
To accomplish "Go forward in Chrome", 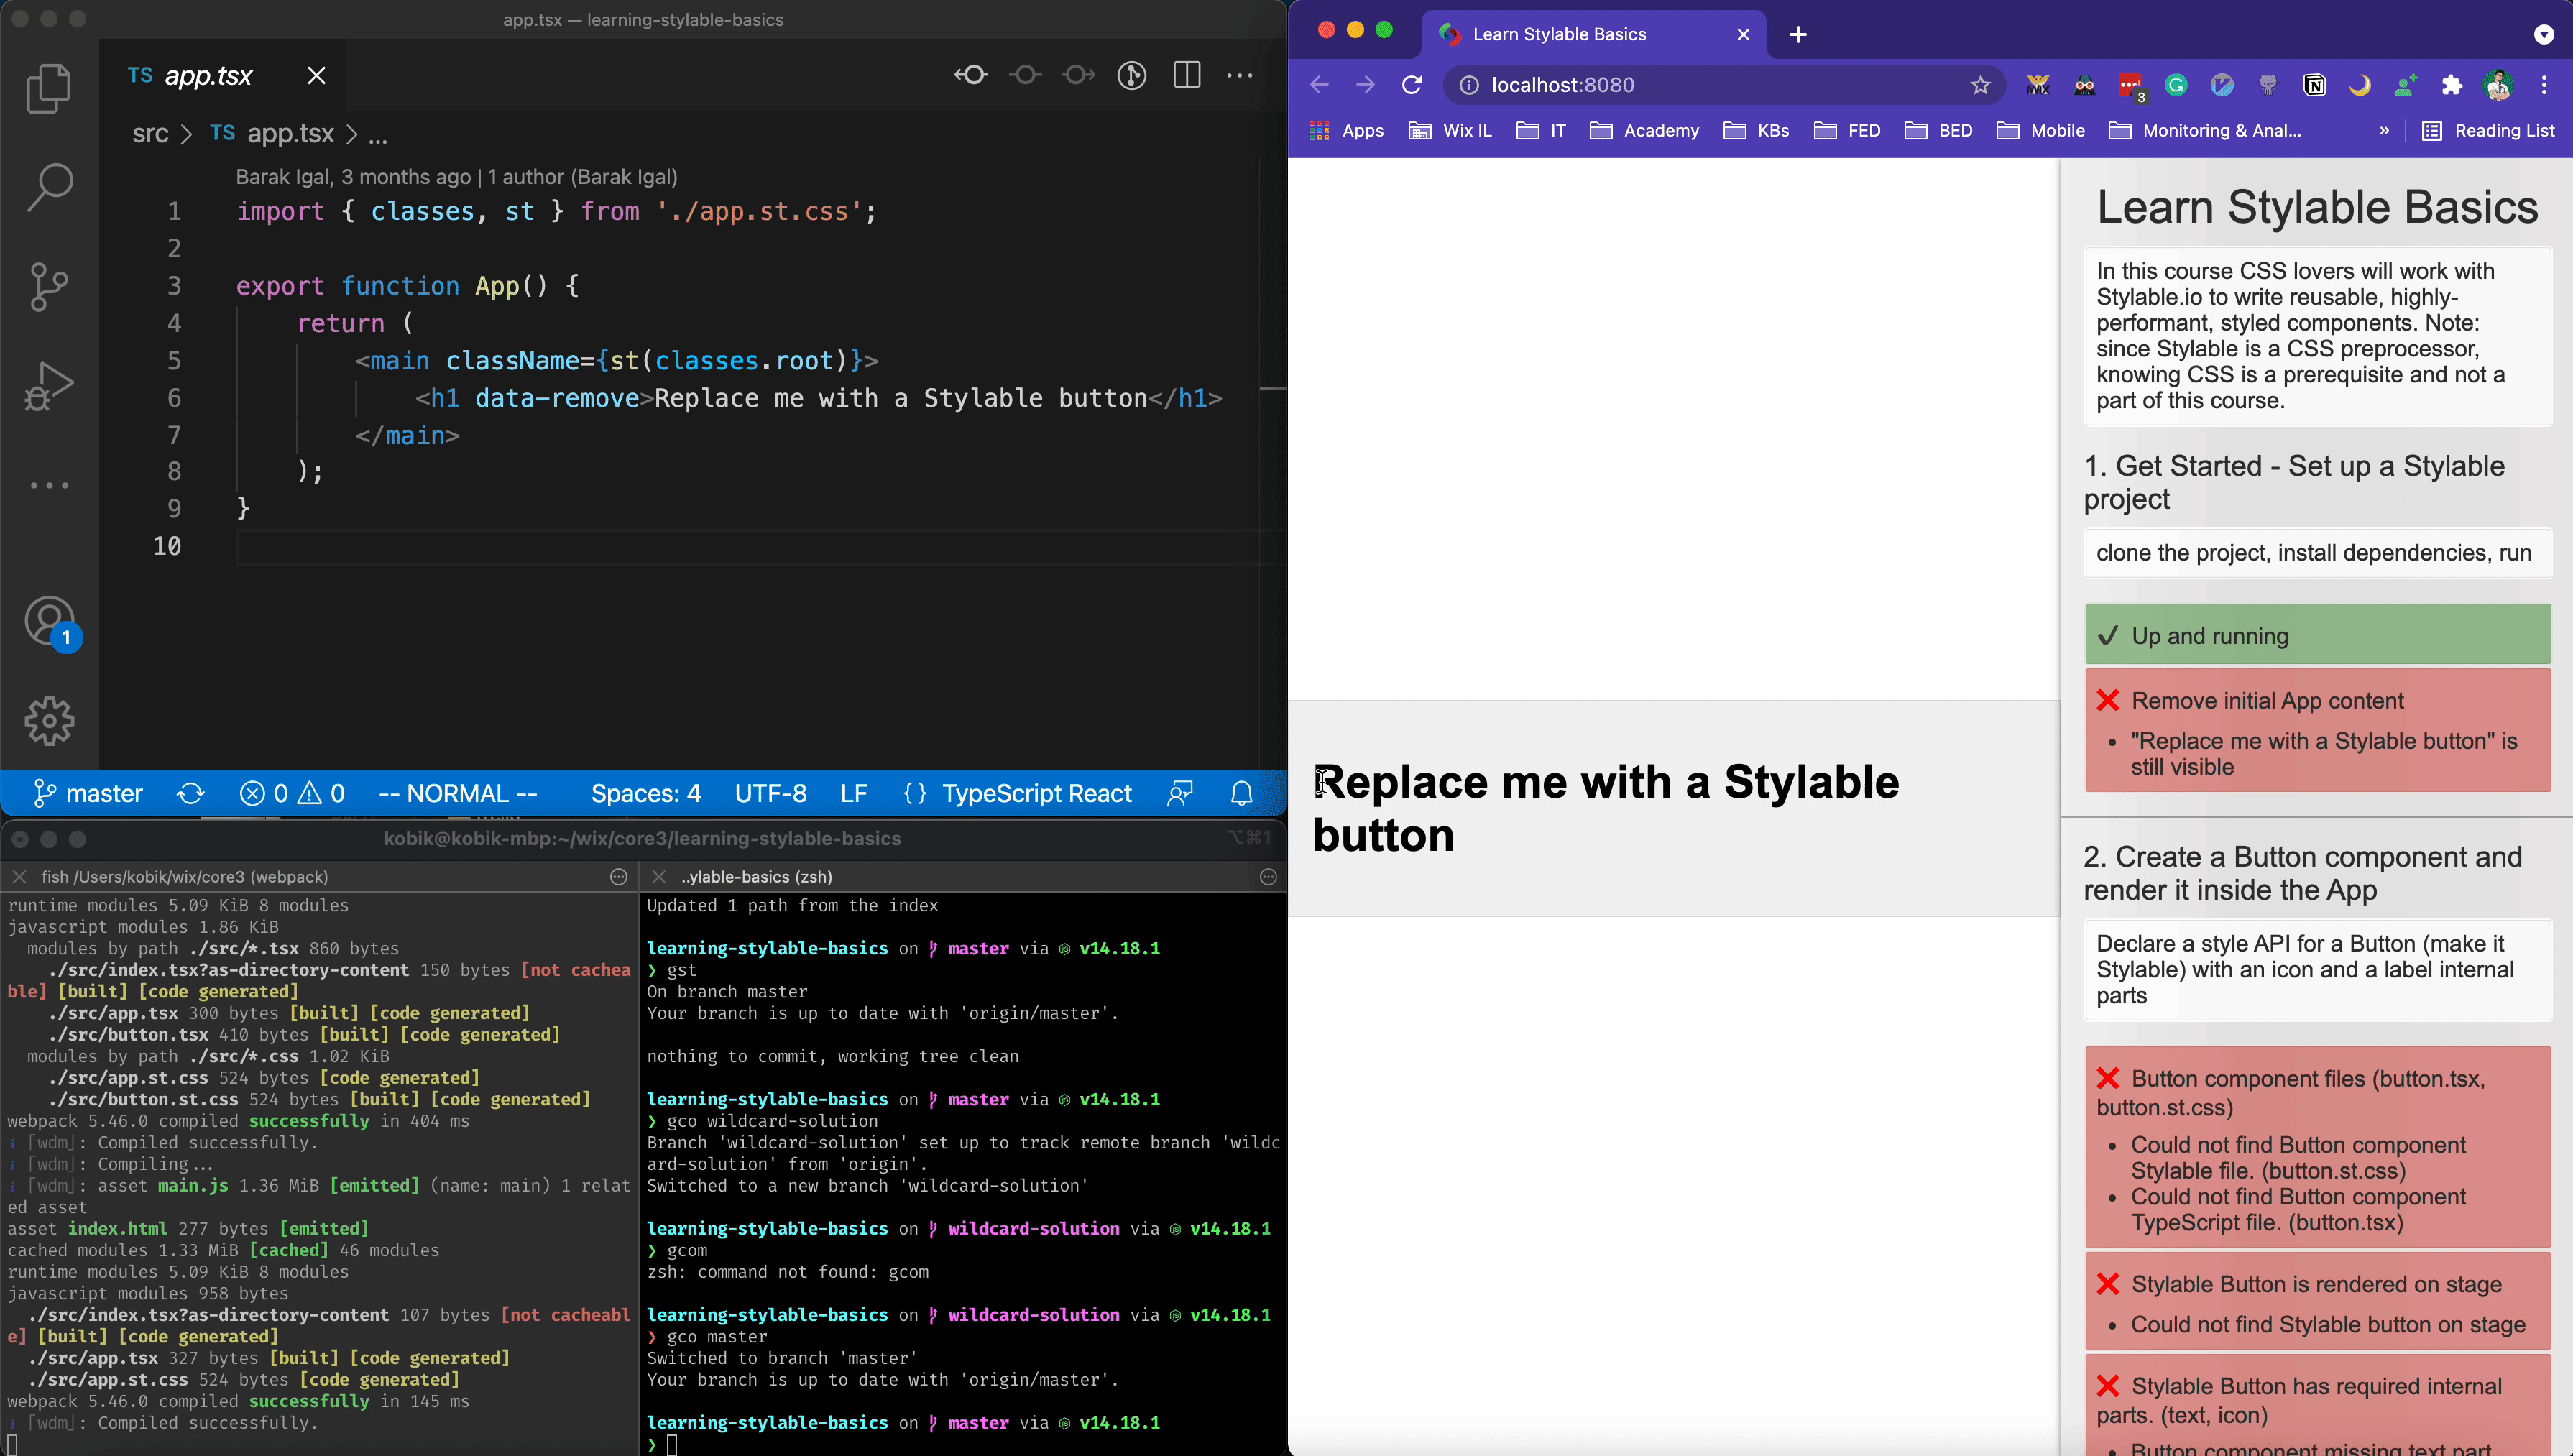I will tap(1366, 85).
